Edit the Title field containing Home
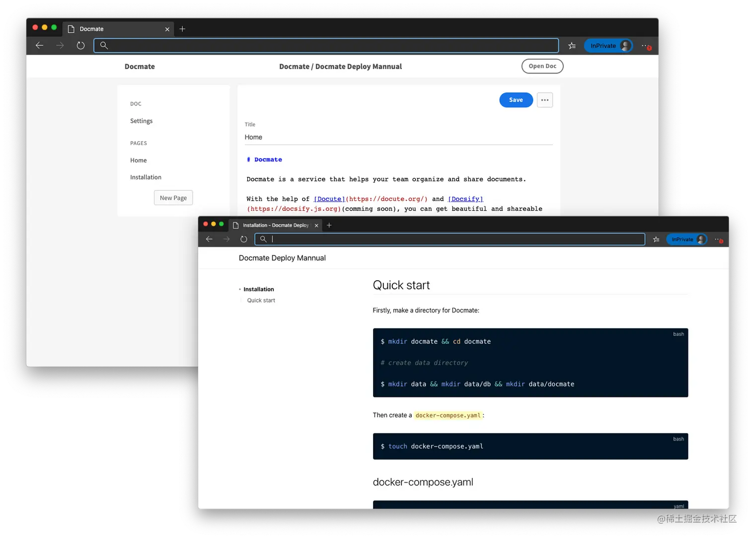The height and width of the screenshot is (538, 751). (x=398, y=137)
